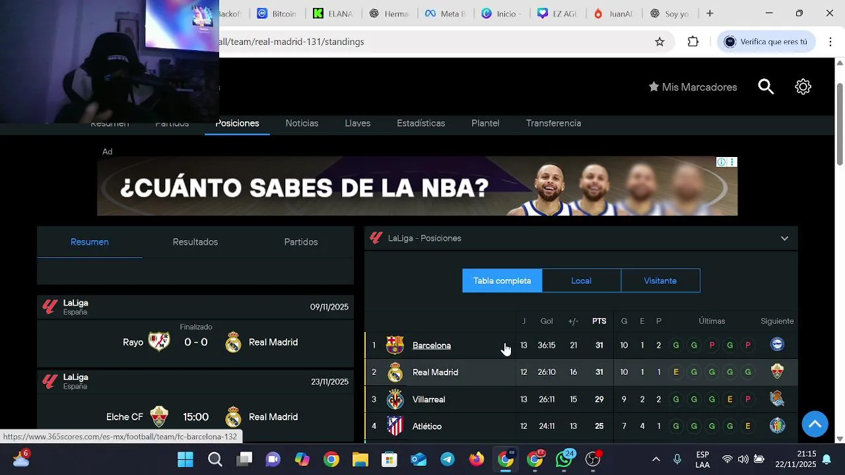
Task: Click the Atlético club crest
Action: tap(395, 426)
